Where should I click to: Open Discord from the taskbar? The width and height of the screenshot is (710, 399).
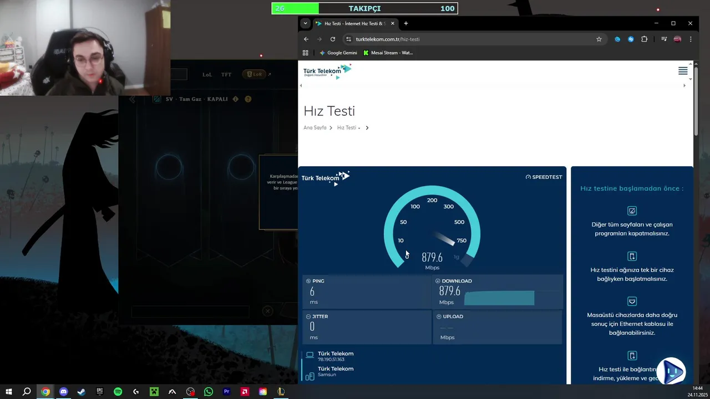(63, 392)
